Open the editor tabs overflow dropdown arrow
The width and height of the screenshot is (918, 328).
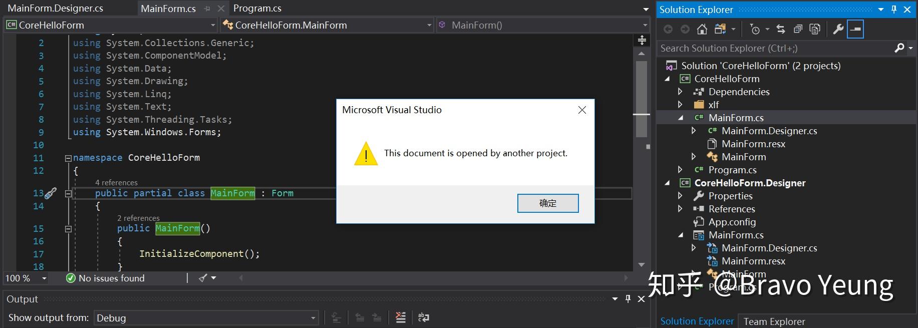coord(646,9)
